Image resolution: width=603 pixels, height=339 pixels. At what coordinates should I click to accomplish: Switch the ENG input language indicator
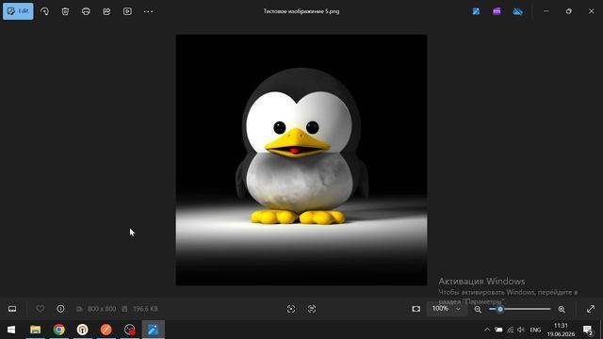tap(535, 330)
